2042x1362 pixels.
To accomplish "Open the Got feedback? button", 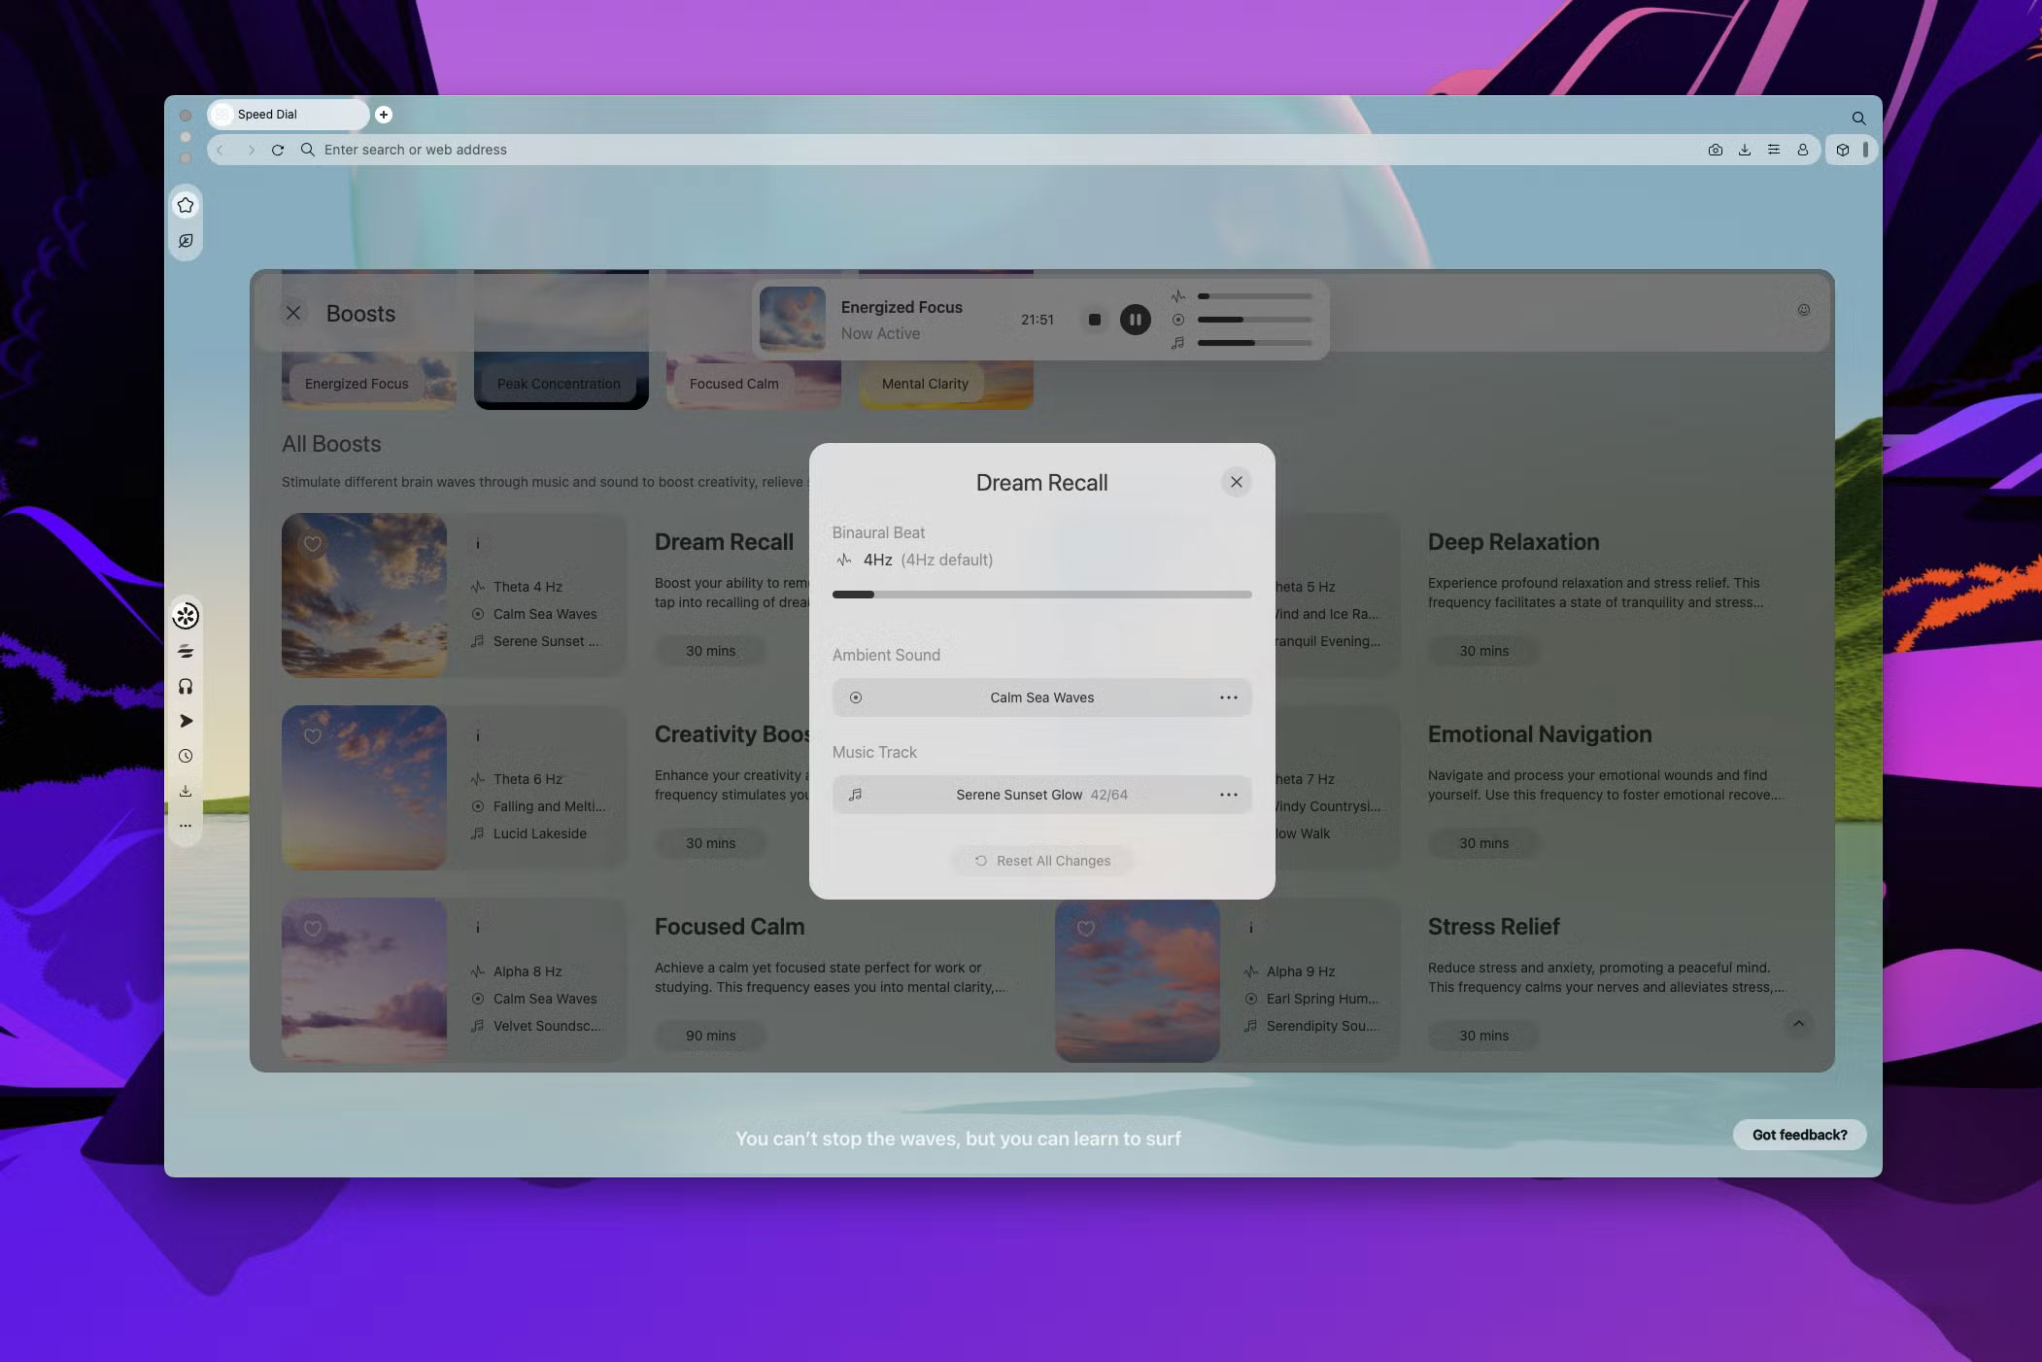I will (x=1799, y=1135).
